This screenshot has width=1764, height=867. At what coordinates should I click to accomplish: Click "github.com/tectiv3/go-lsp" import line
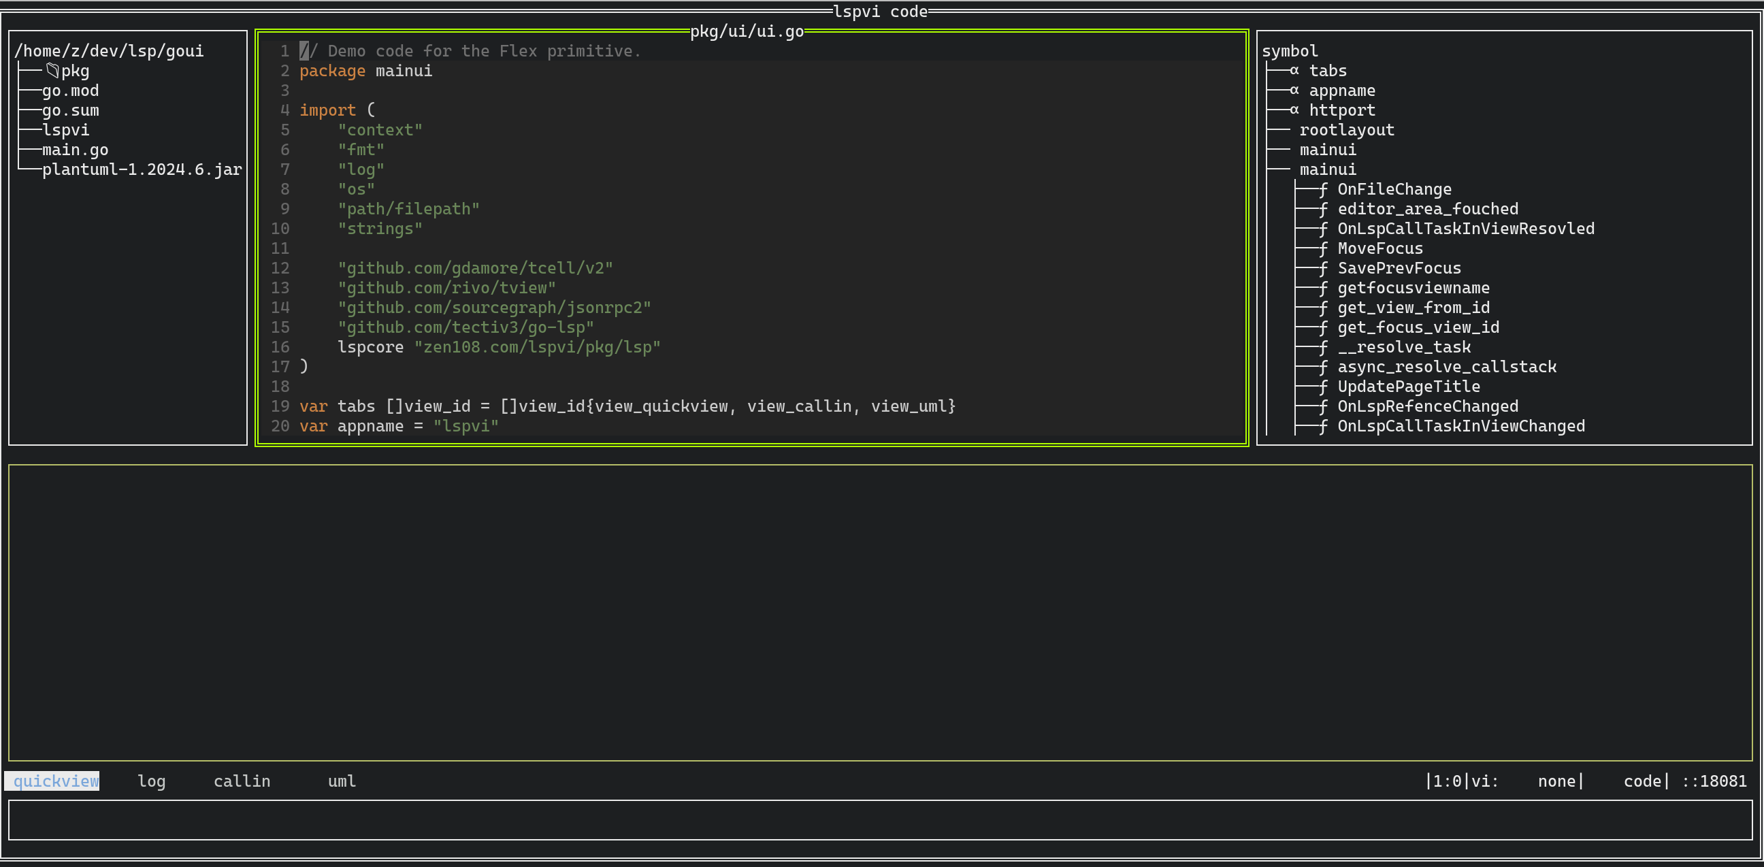465,328
